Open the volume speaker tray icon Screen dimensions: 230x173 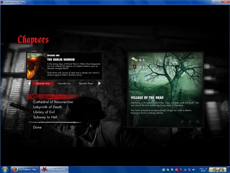coord(194,170)
